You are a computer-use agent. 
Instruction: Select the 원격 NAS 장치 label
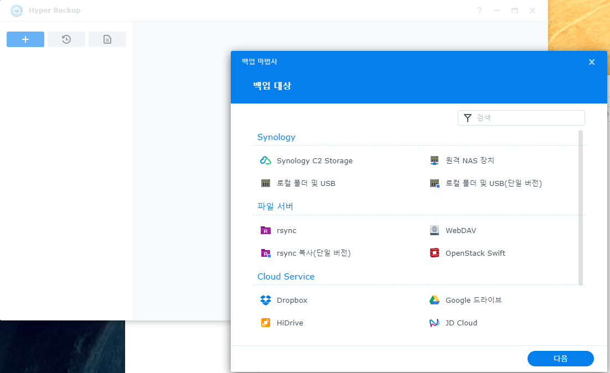click(470, 160)
